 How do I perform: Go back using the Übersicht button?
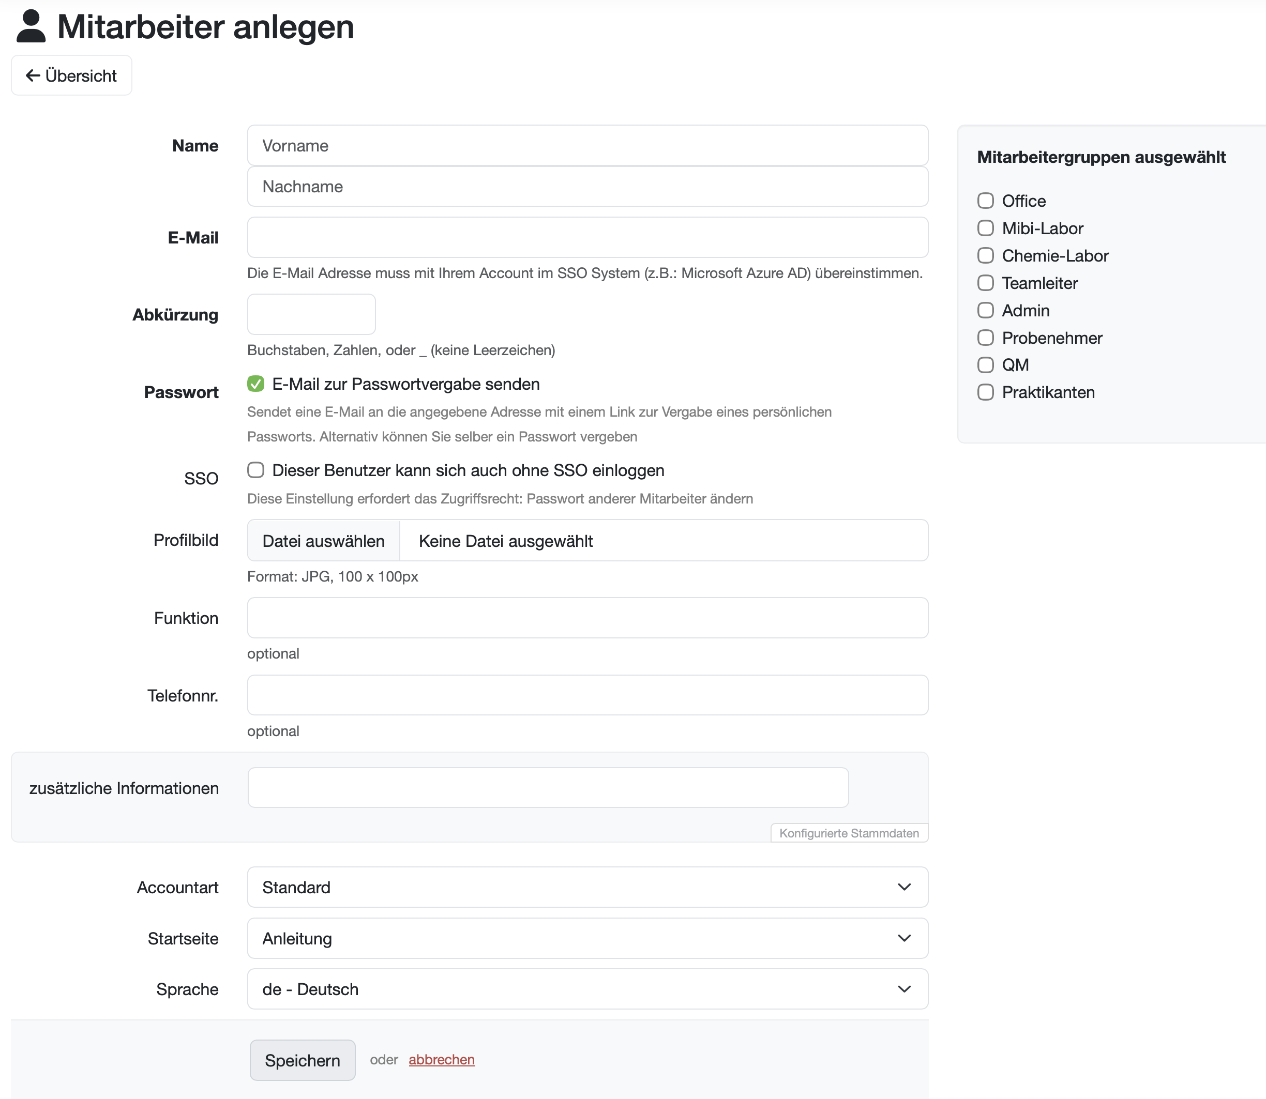click(71, 75)
